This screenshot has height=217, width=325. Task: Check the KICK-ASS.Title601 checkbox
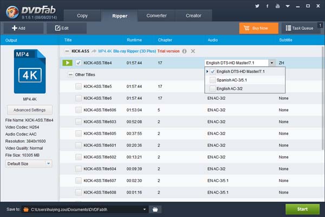tap(79, 145)
